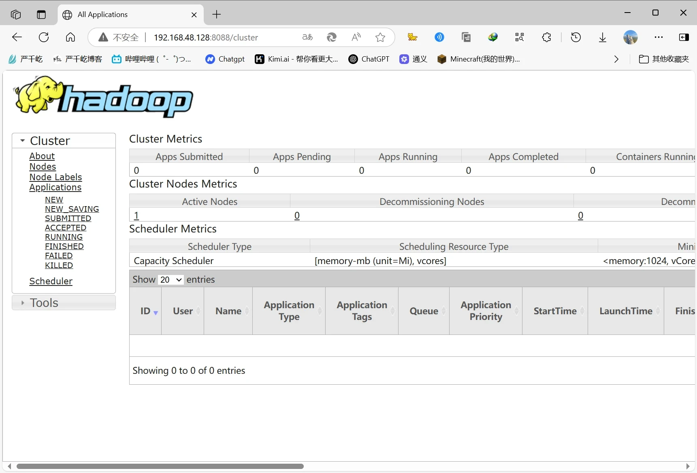Image resolution: width=697 pixels, height=473 pixels.
Task: Open the translate page option
Action: 307,37
